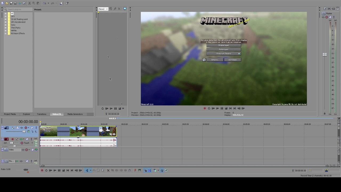Switch to the Explorer tab
The image size is (341, 192).
[x=26, y=114]
